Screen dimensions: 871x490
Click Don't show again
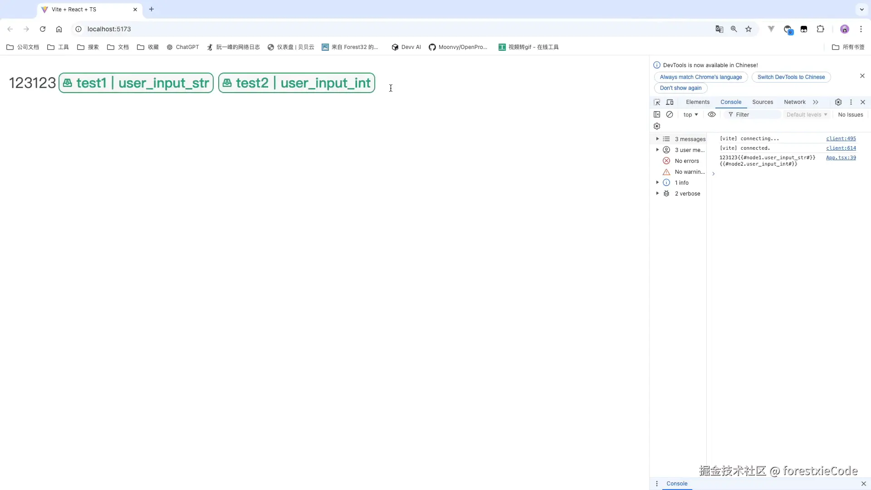tap(680, 88)
